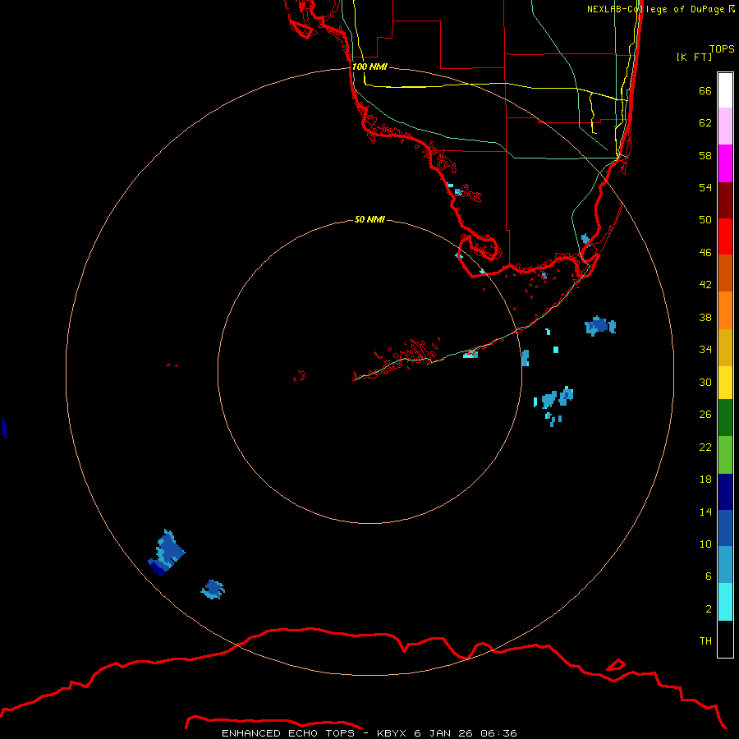
Task: Click the small island outline near the map's southeast corner
Action: 616,665
